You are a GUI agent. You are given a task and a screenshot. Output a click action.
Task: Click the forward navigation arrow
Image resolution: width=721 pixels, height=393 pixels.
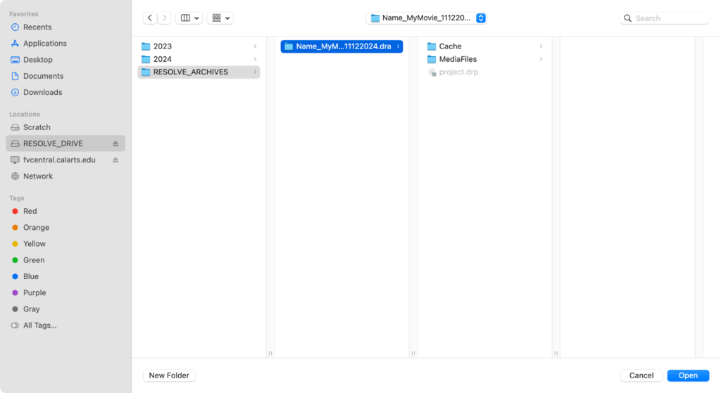click(164, 18)
